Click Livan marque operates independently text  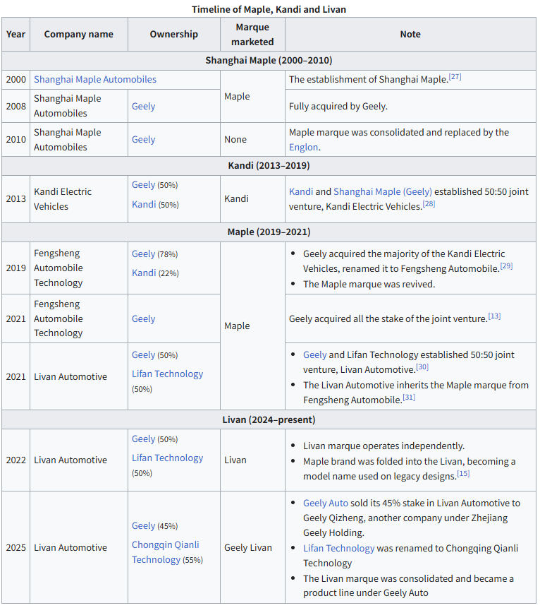point(383,446)
